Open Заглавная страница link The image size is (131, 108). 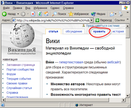click(x=21, y=65)
